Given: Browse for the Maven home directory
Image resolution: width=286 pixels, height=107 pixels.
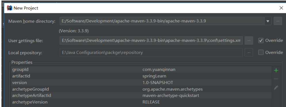Looking at the screenshot, I should point(278,21).
